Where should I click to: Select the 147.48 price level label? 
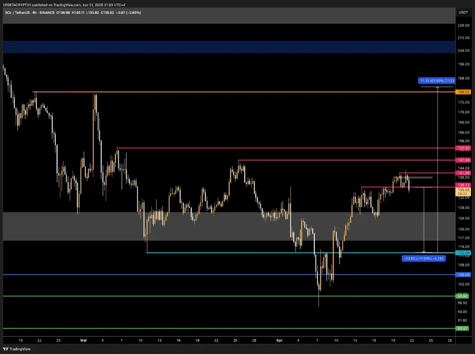tap(463, 160)
